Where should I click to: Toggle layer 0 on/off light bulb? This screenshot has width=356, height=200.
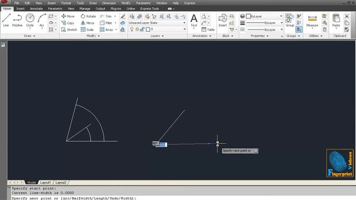pyautogui.click(x=132, y=29)
